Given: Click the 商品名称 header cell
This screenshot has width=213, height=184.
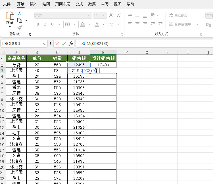Looking at the screenshot, I should click(16, 58).
